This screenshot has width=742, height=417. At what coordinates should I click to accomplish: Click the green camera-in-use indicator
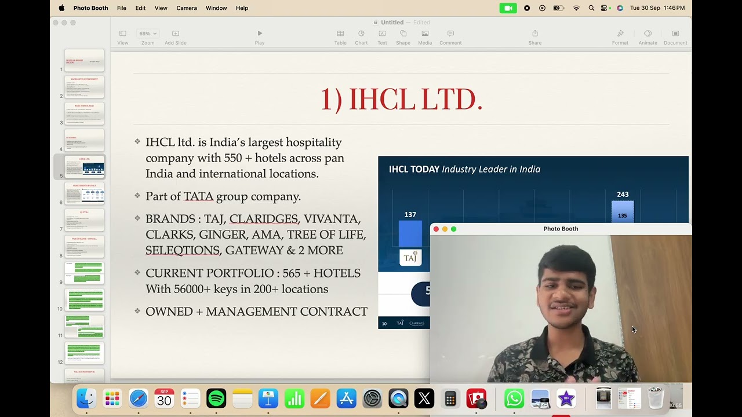(508, 8)
